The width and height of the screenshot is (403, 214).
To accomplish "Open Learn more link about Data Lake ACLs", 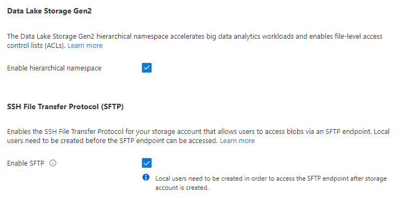I will pos(85,46).
